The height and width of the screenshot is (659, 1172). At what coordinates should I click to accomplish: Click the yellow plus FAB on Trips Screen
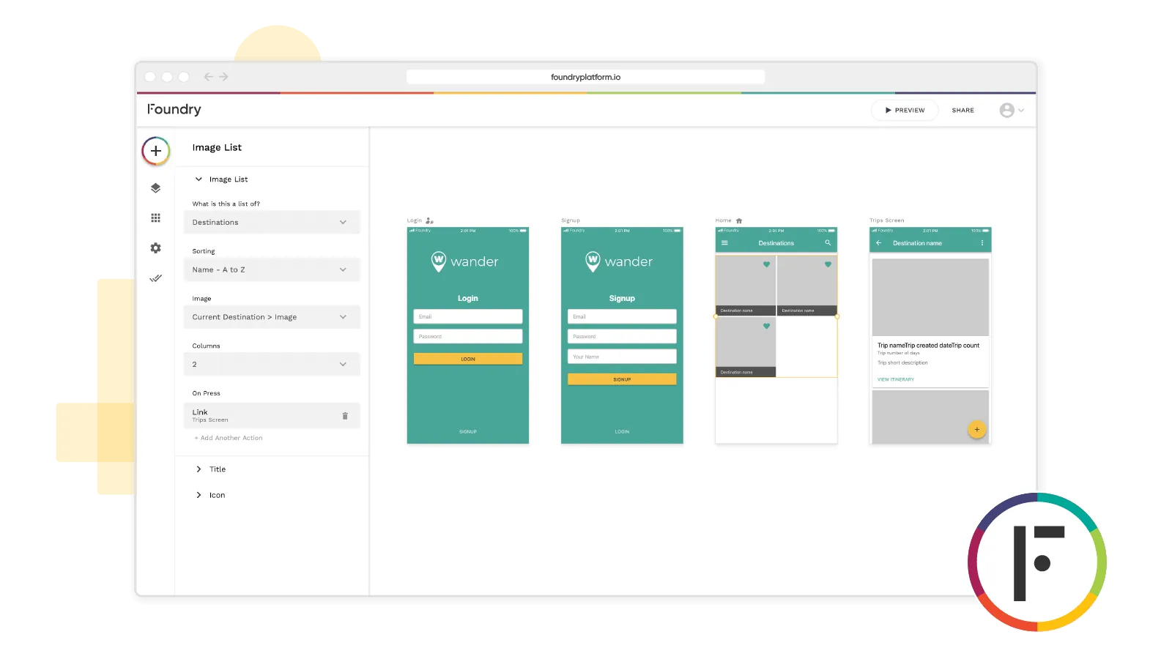977,429
